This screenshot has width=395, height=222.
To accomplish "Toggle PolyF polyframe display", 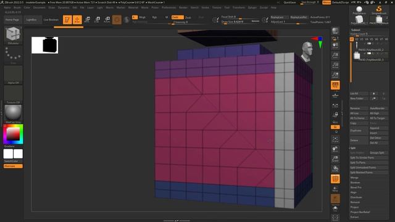I will tap(335, 179).
